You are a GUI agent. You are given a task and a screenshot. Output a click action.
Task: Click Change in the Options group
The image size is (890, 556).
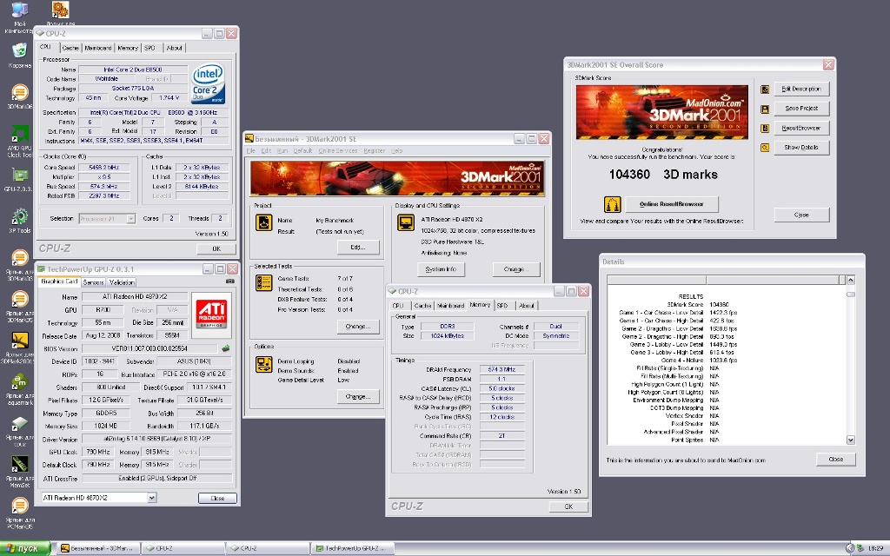coord(357,396)
